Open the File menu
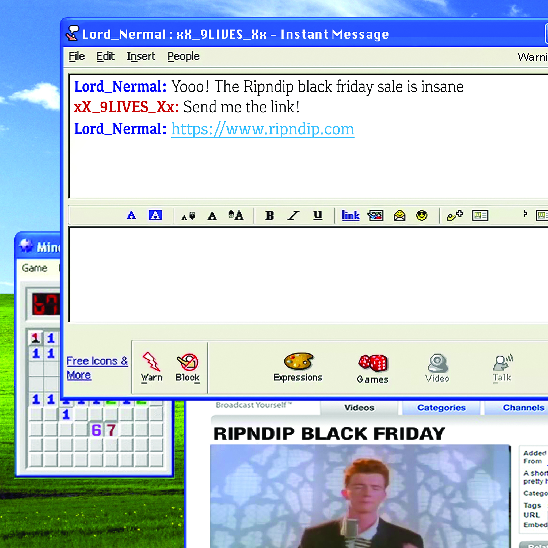Screen dimensions: 548x548 point(77,56)
